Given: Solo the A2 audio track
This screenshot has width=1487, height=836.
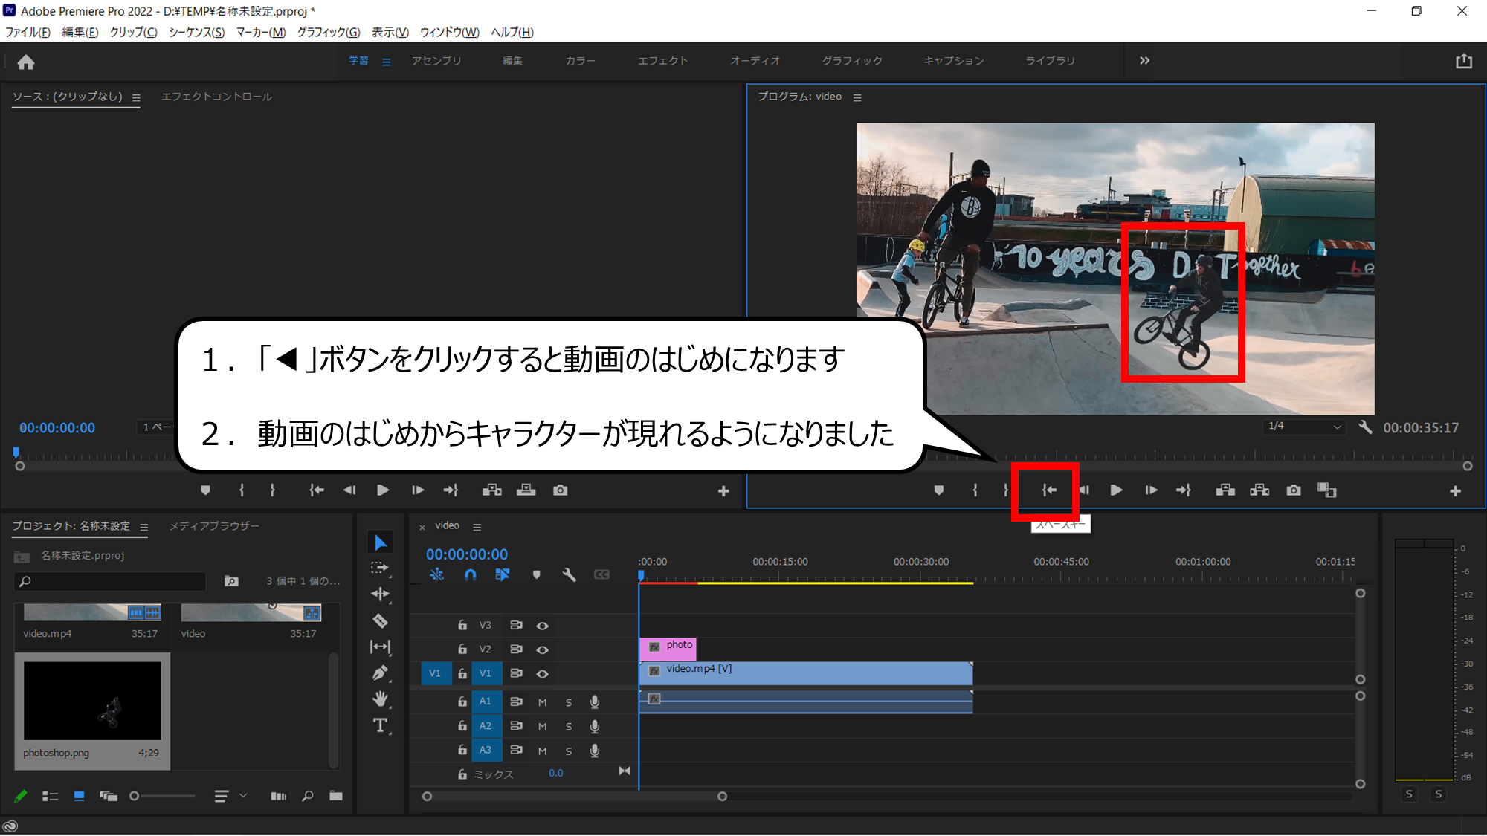Looking at the screenshot, I should [x=569, y=727].
